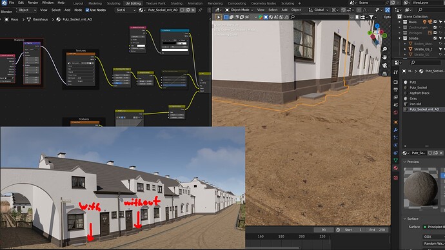The height and width of the screenshot is (250, 445).
Task: Toggle camera view using the camera gizmo icon
Action: 384,66
